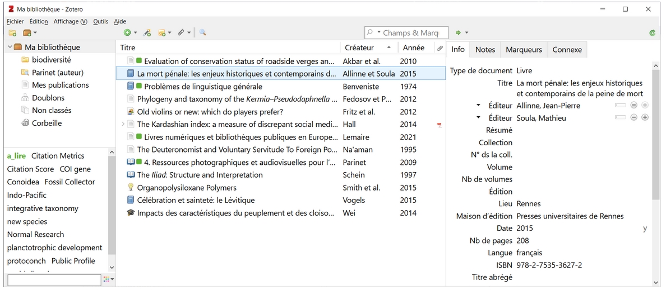The width and height of the screenshot is (666, 290).
Task: Open the colored tag selector actions menu
Action: (109, 279)
